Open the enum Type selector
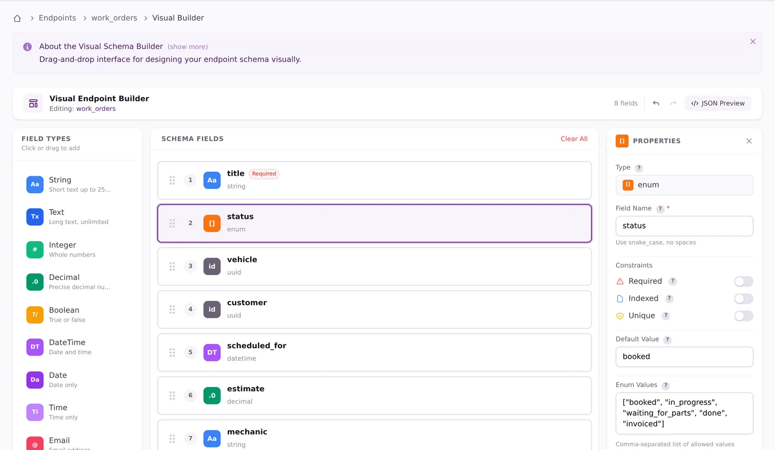The height and width of the screenshot is (450, 775). [684, 185]
